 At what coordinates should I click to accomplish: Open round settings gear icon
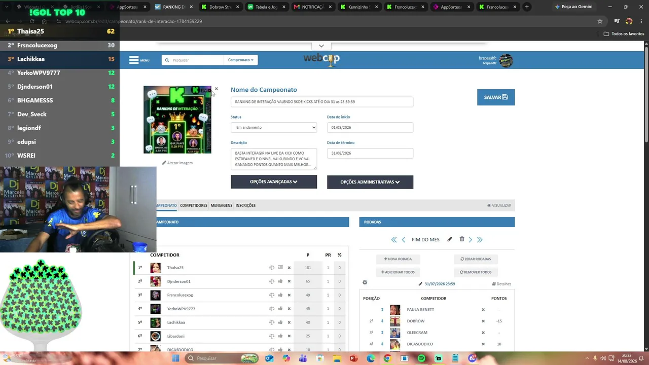(x=365, y=282)
